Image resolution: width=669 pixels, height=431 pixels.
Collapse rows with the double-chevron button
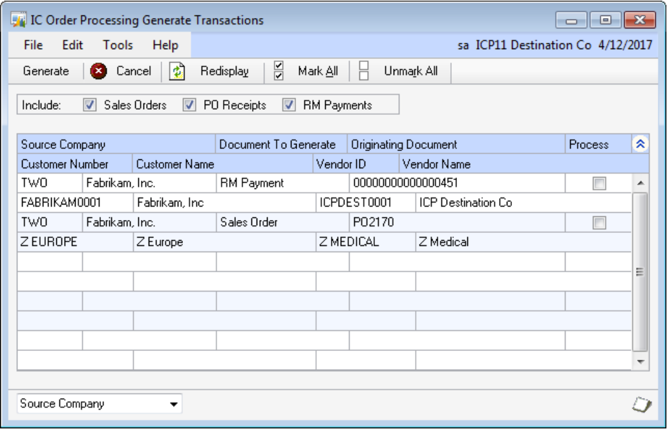pos(640,145)
